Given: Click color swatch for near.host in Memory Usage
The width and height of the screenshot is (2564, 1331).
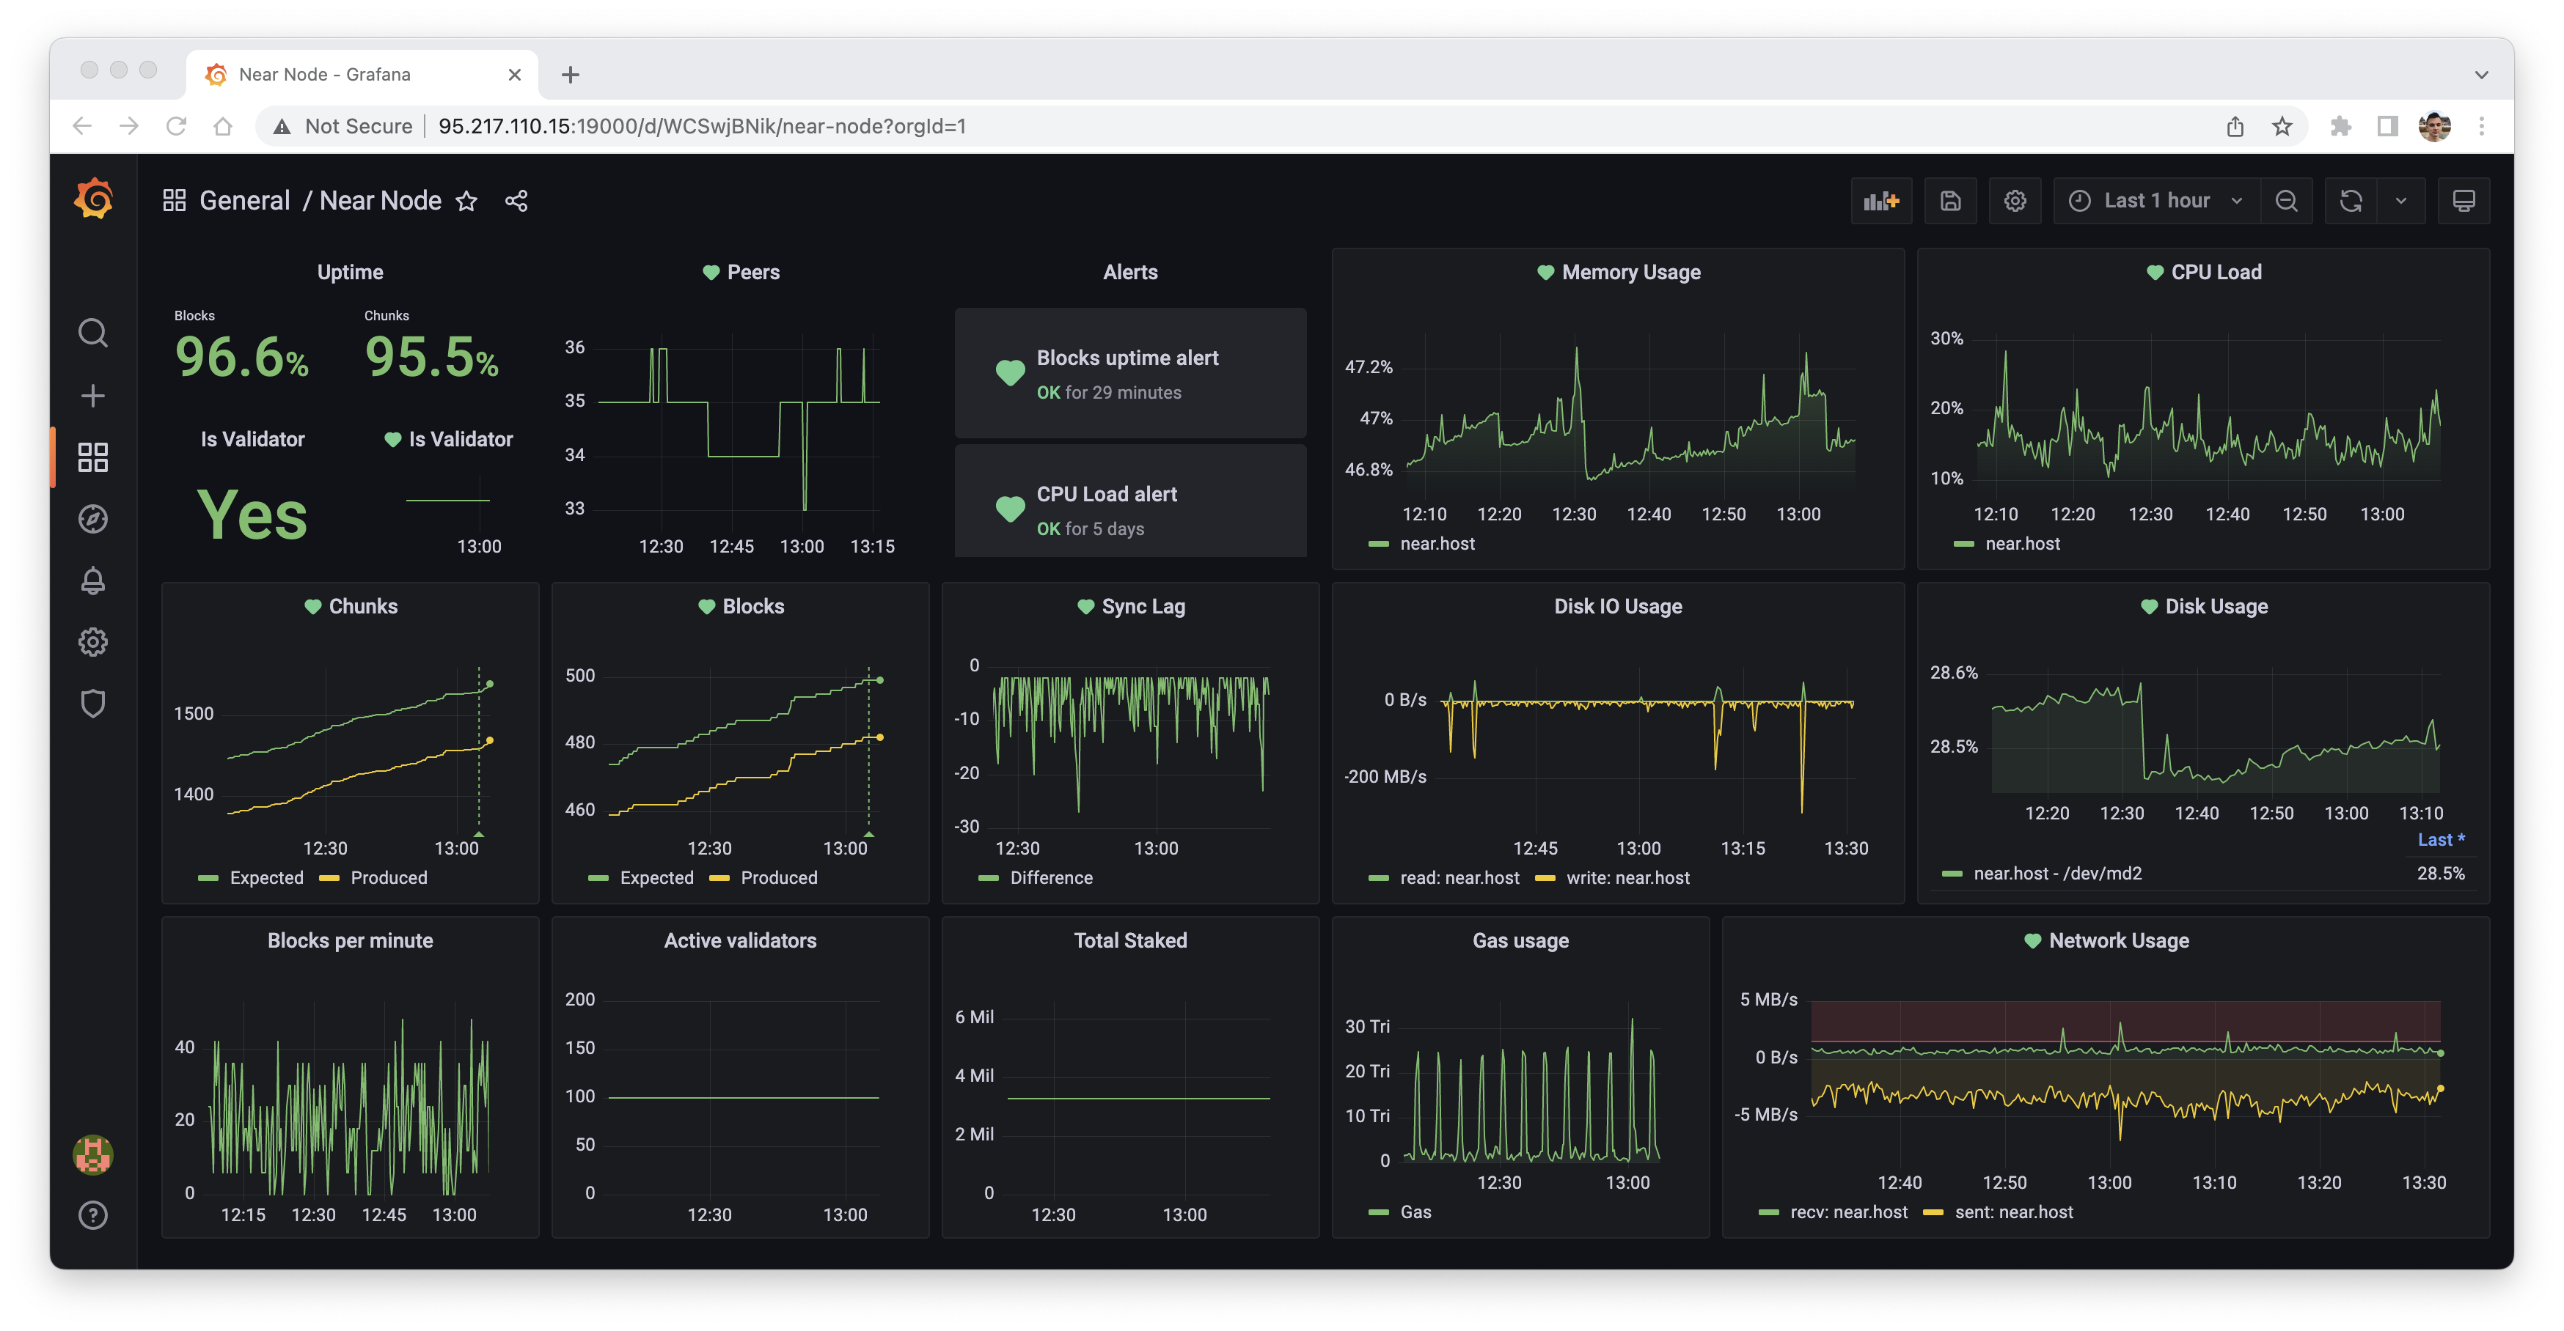Looking at the screenshot, I should (x=1379, y=544).
